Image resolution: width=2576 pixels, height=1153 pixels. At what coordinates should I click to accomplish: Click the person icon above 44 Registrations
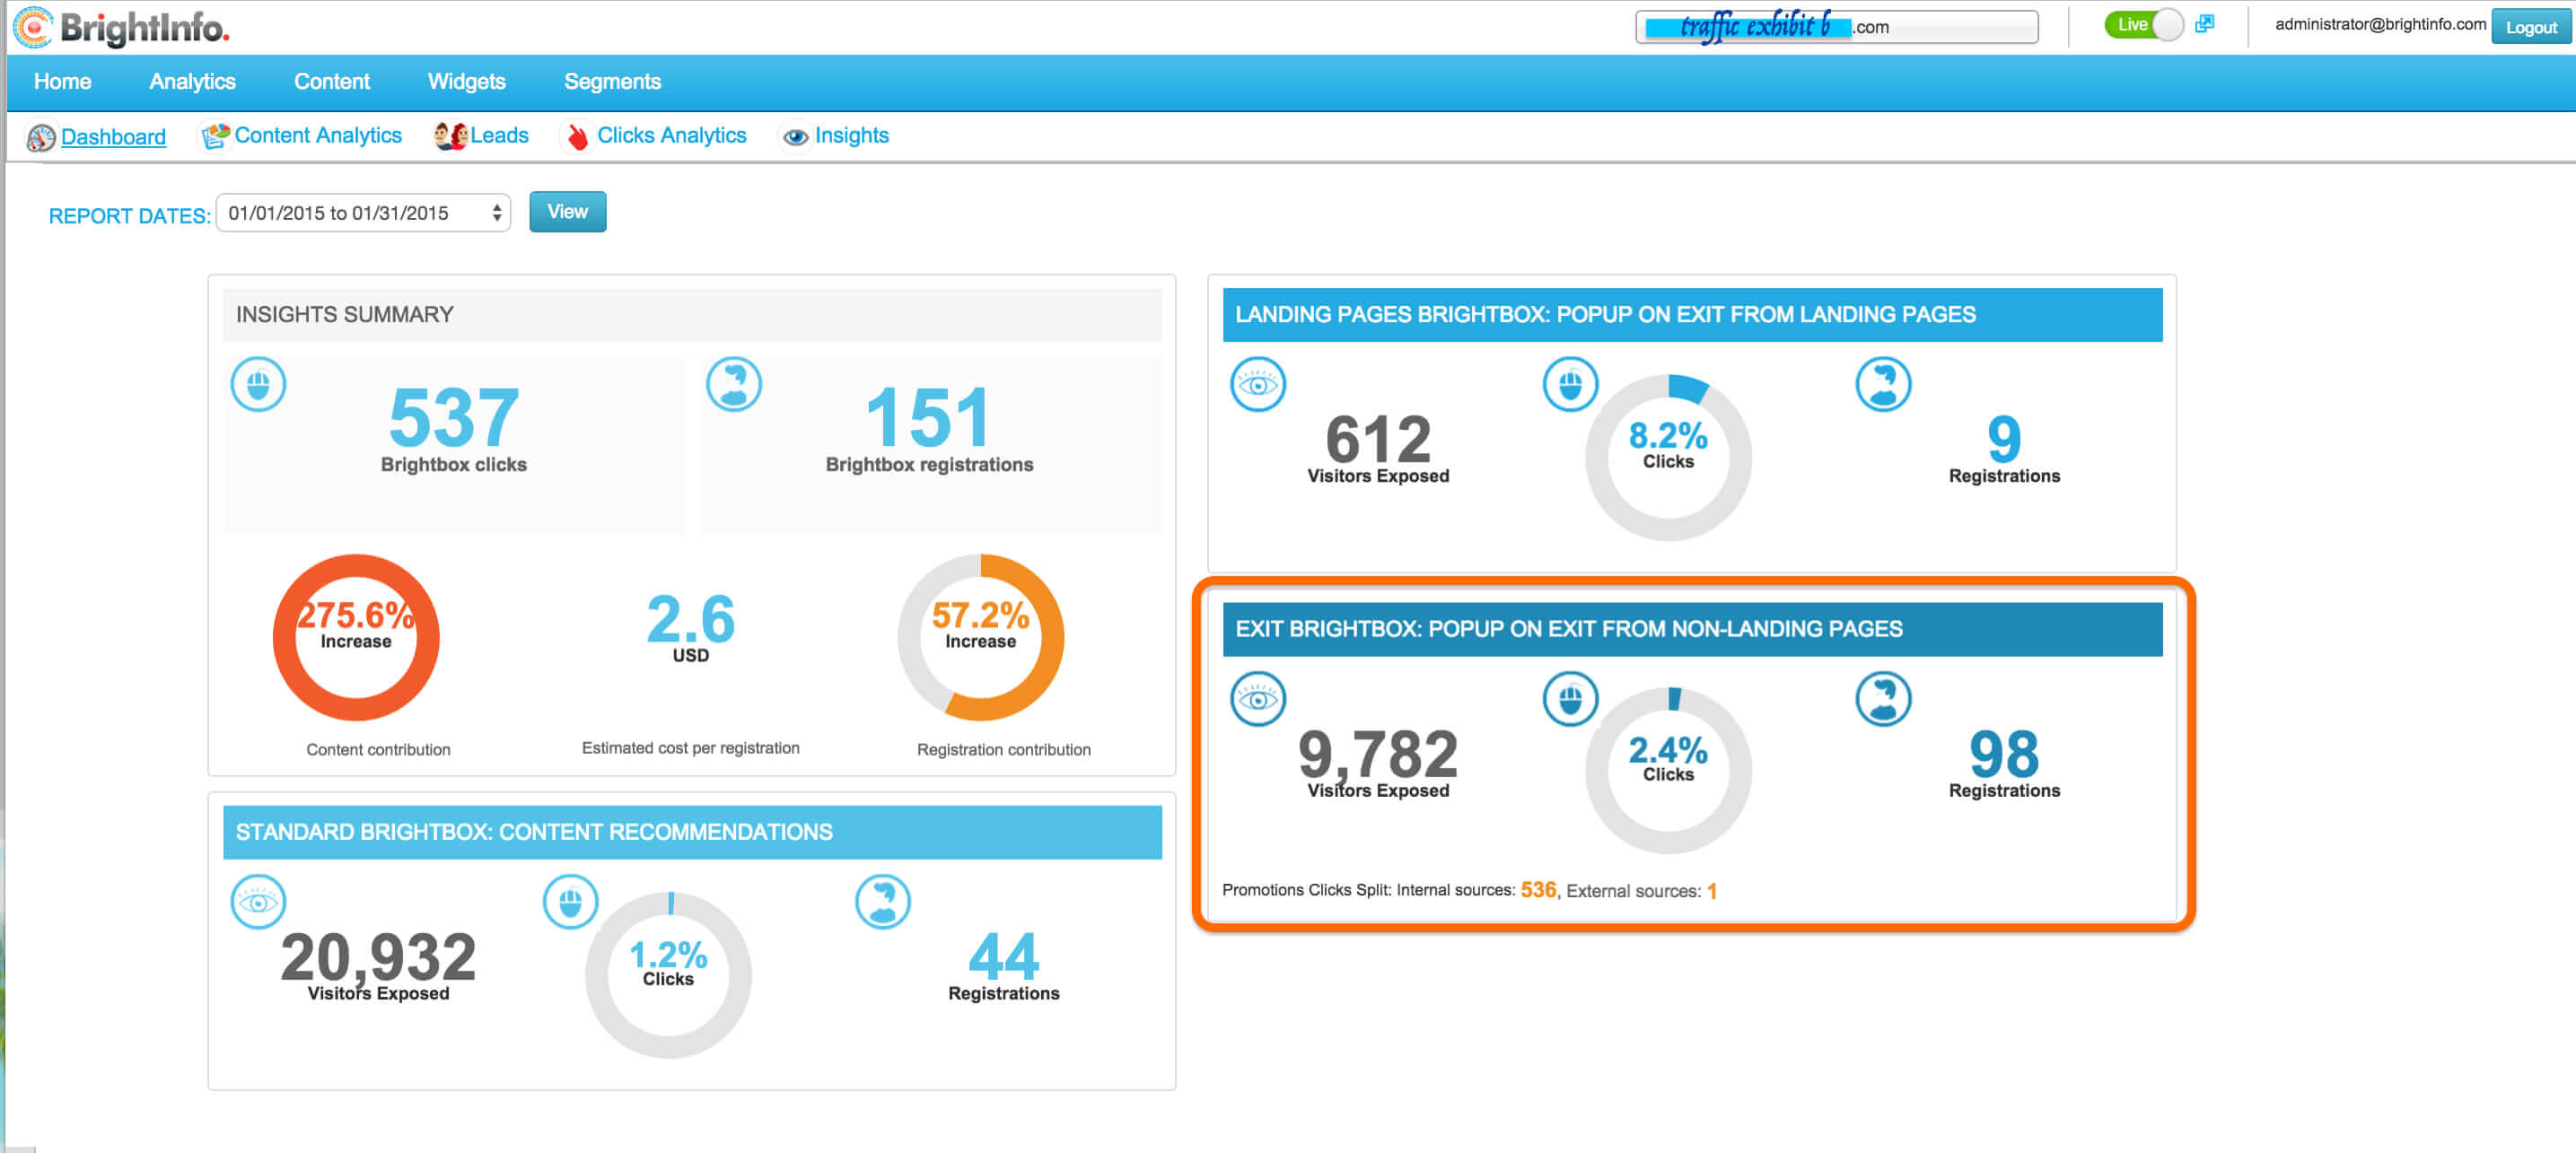click(883, 902)
